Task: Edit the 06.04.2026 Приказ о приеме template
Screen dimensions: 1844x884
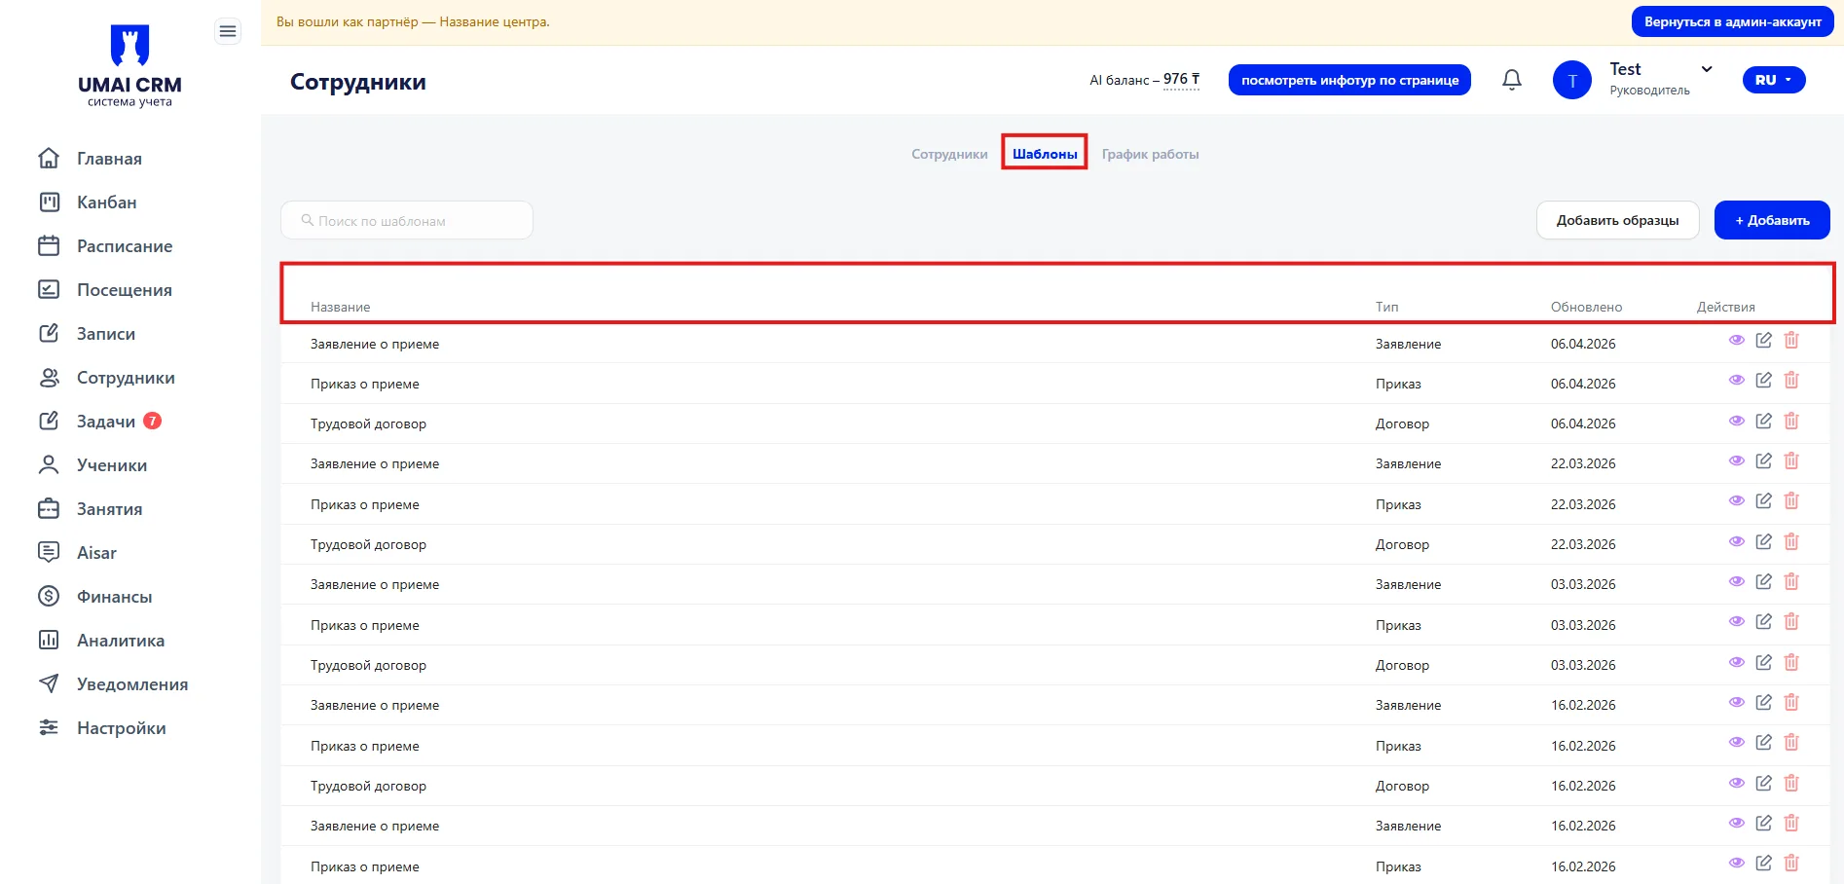Action: [x=1764, y=380]
